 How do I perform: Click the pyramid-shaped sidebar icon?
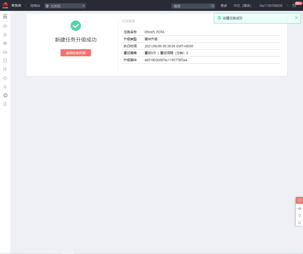tap(5, 87)
